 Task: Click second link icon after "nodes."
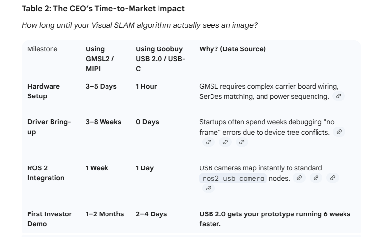click(316, 178)
